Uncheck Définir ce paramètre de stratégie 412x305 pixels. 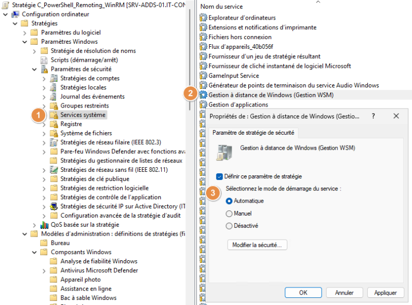pyautogui.click(x=219, y=176)
